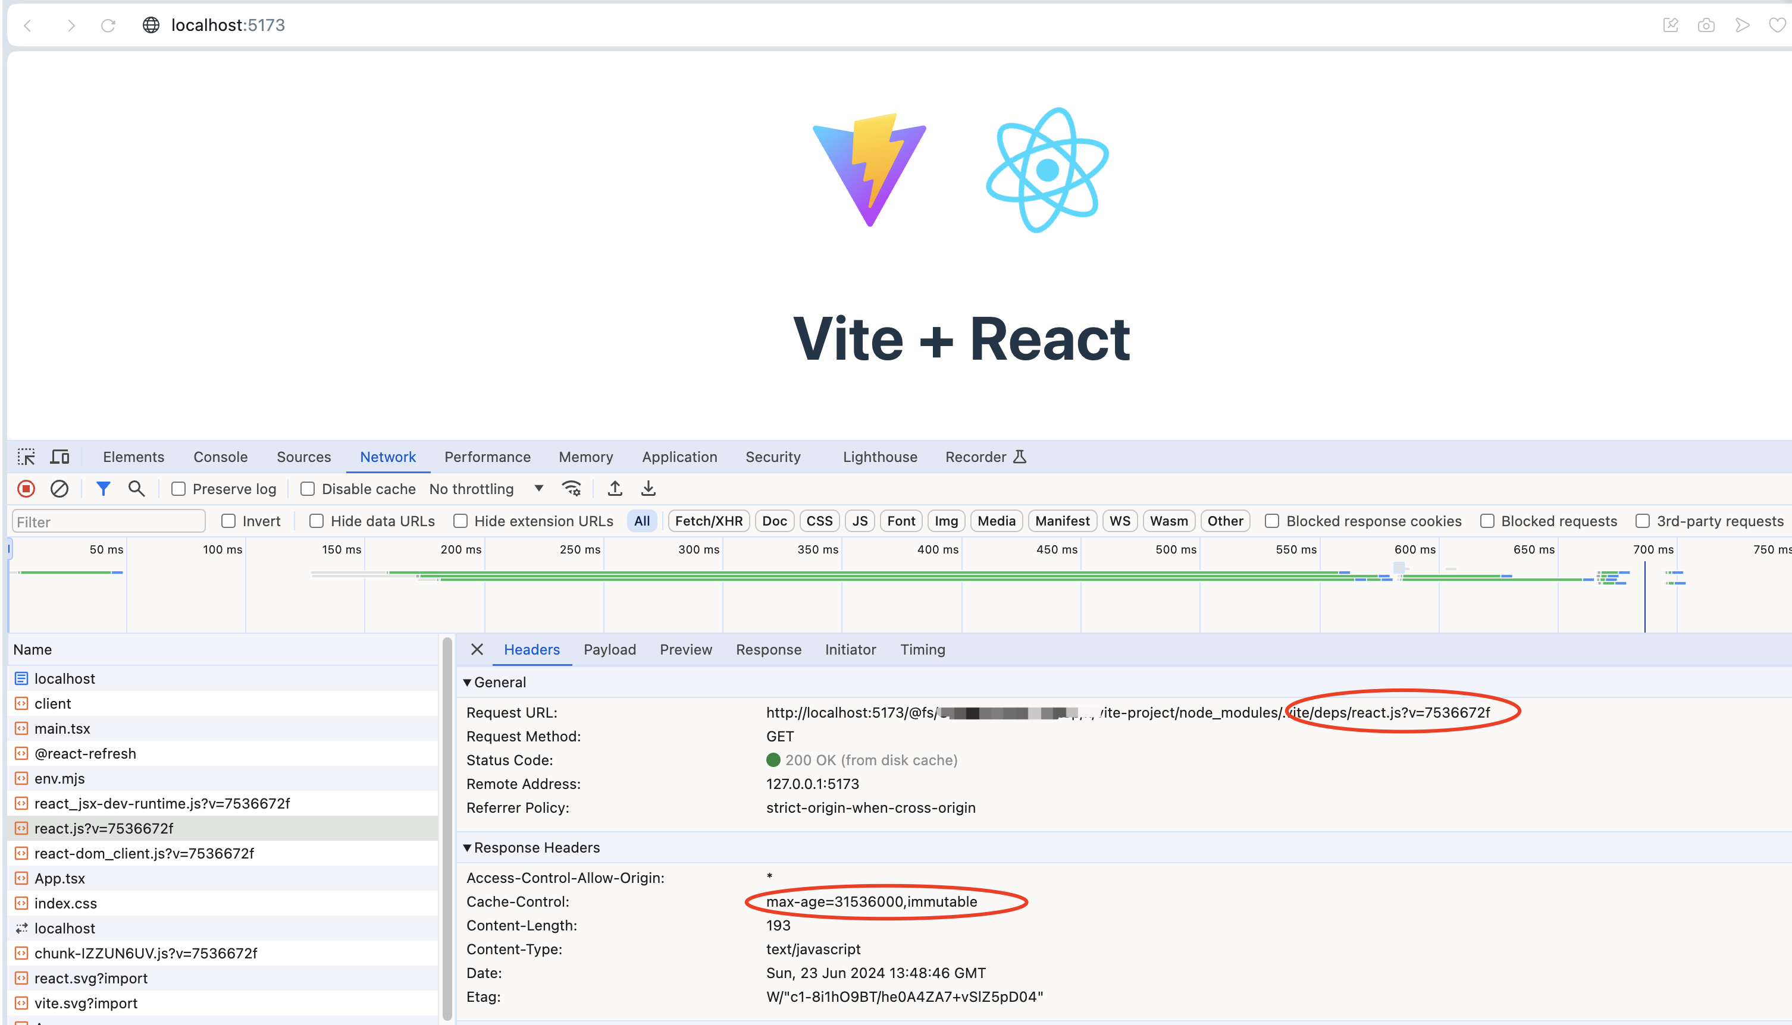Open the Application tab
The height and width of the screenshot is (1025, 1792).
pyautogui.click(x=679, y=457)
